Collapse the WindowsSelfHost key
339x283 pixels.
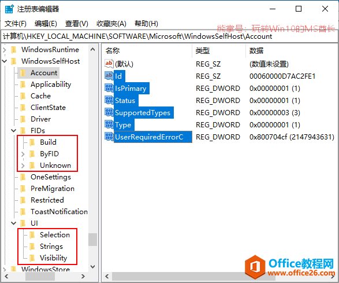pos(5,61)
